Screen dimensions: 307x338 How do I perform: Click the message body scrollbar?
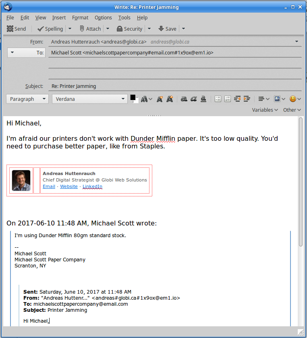(301, 182)
